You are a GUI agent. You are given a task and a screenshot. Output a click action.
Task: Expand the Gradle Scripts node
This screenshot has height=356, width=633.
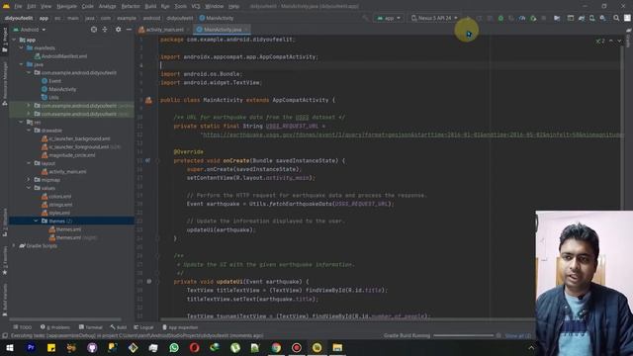pos(14,245)
